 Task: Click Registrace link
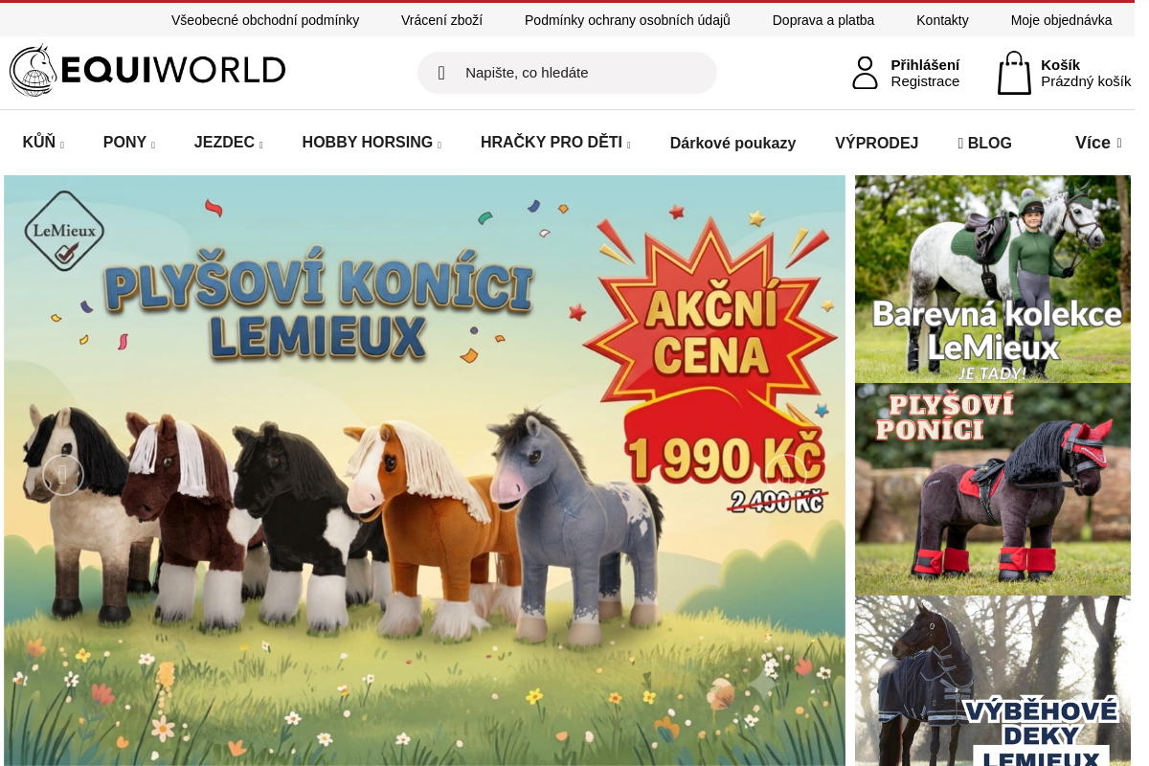click(x=925, y=81)
